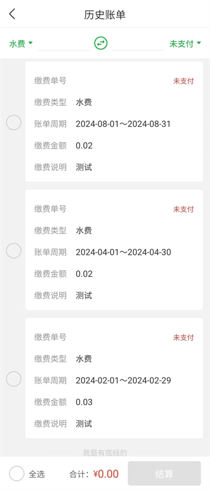The height and width of the screenshot is (490, 210).
Task: Select the August 2024 water bill radio
Action: pyautogui.click(x=14, y=122)
